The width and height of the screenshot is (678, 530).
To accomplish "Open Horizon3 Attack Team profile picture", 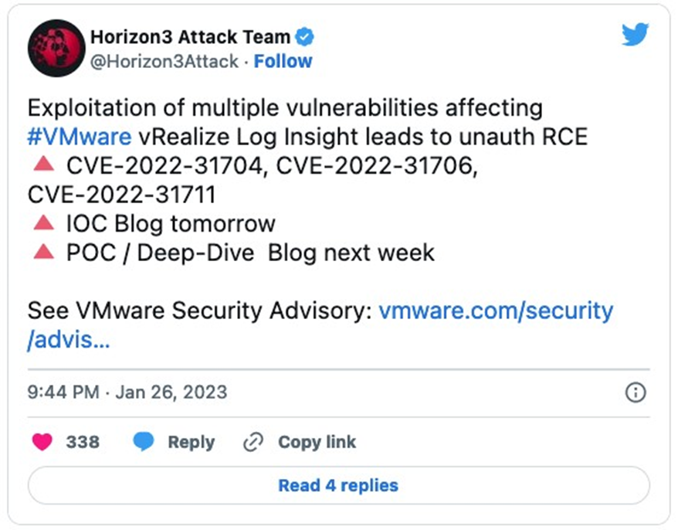I will (56, 49).
